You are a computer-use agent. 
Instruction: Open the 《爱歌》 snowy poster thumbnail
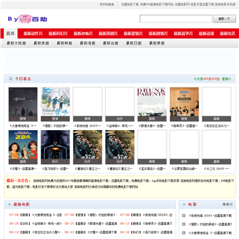(x=55, y=104)
